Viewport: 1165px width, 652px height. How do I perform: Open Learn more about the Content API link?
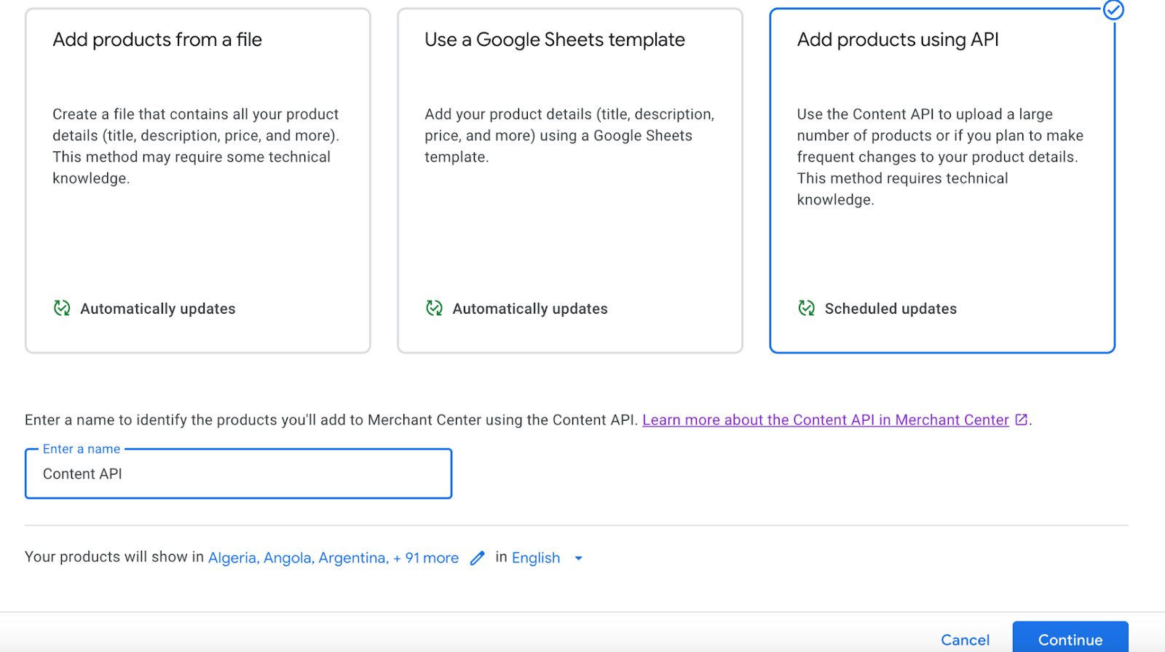[826, 420]
